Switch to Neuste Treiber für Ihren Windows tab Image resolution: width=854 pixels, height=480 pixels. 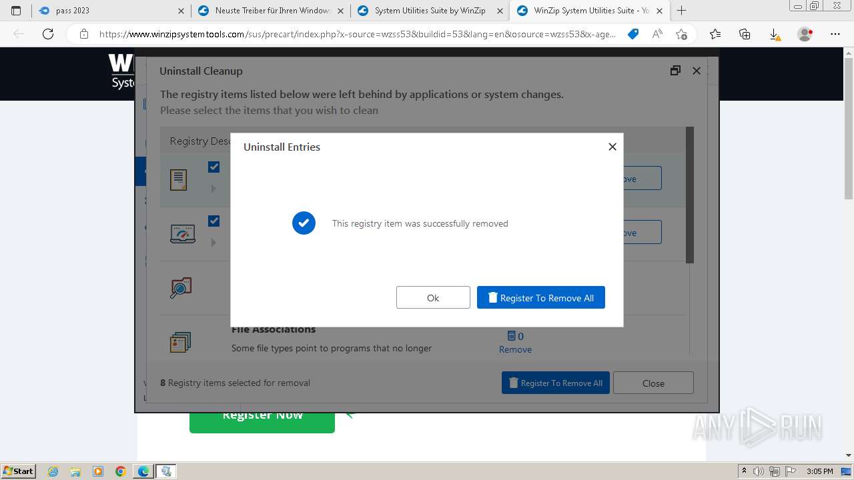pyautogui.click(x=270, y=11)
